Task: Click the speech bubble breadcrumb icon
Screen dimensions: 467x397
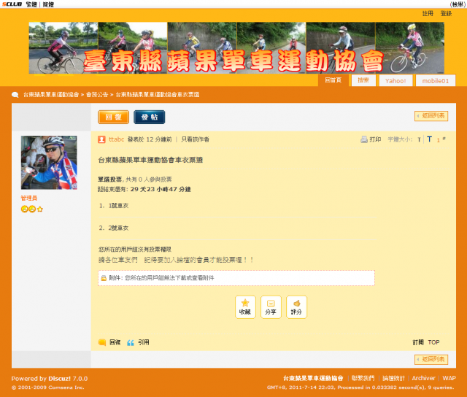Action: (15, 95)
